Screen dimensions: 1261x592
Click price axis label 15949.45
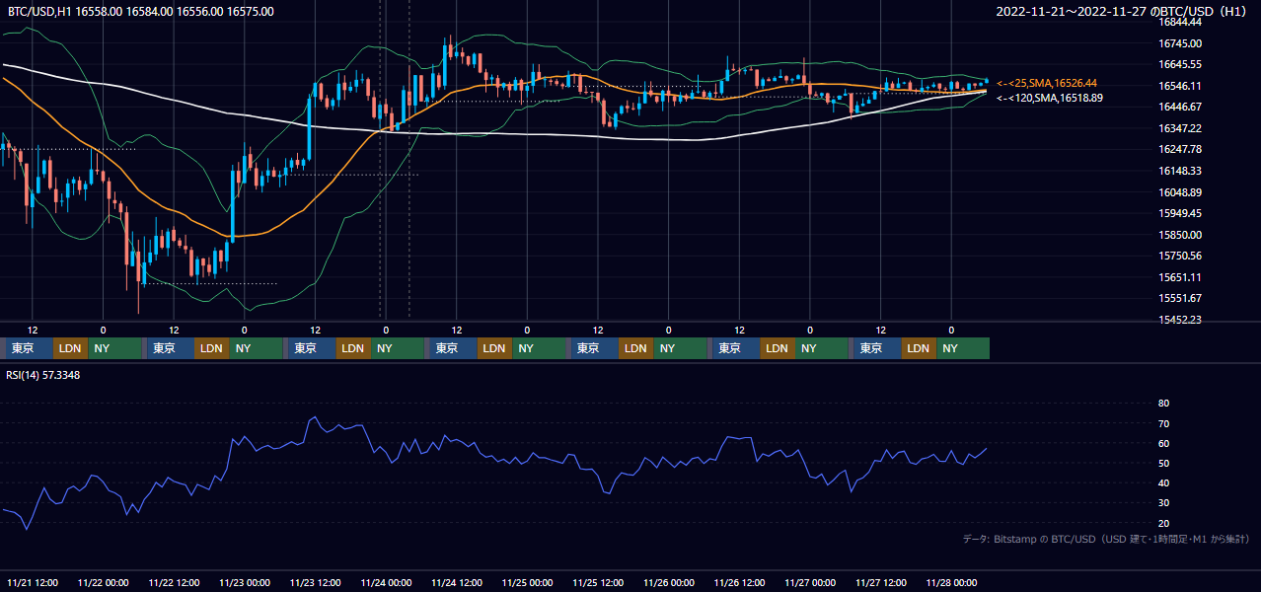[x=1180, y=213]
